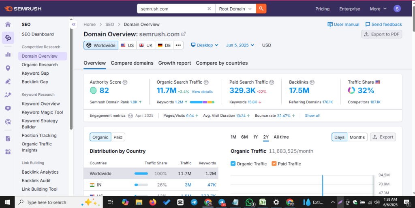The width and height of the screenshot is (415, 208).
Task: Click globe info icon beside Authority Score
Action: tap(125, 82)
